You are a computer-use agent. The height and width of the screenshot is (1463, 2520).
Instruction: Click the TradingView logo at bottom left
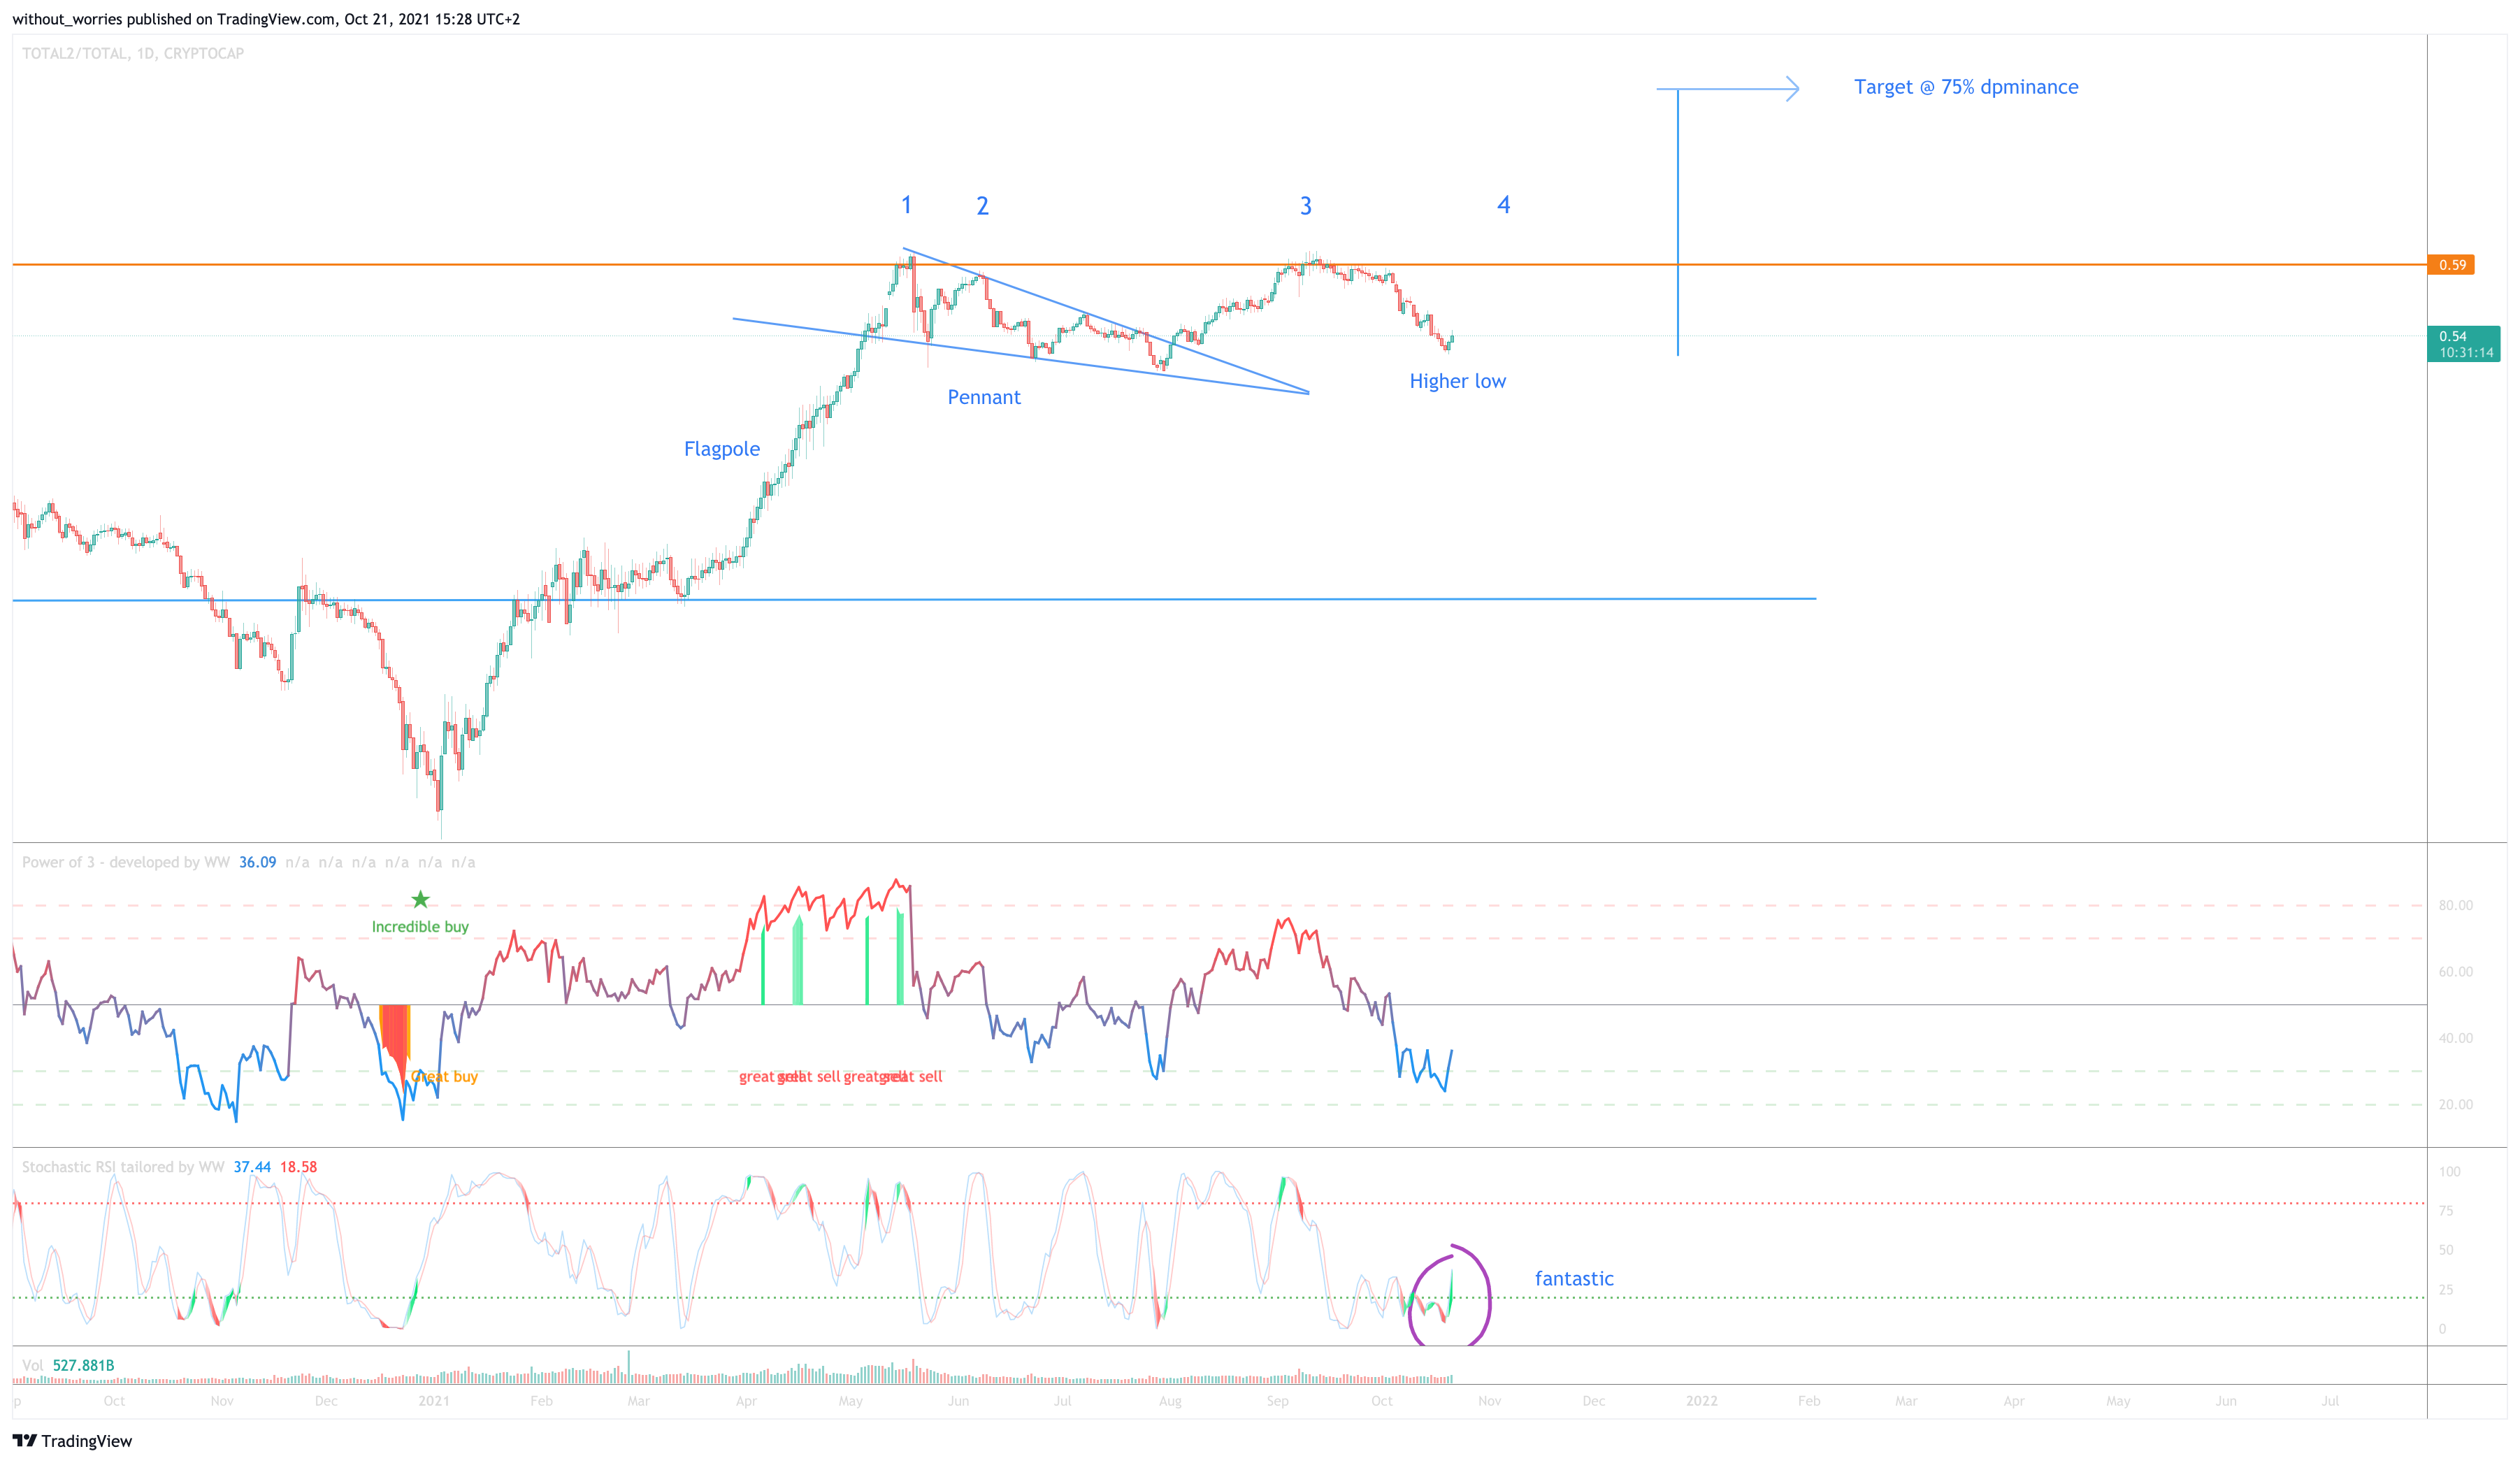click(x=72, y=1440)
